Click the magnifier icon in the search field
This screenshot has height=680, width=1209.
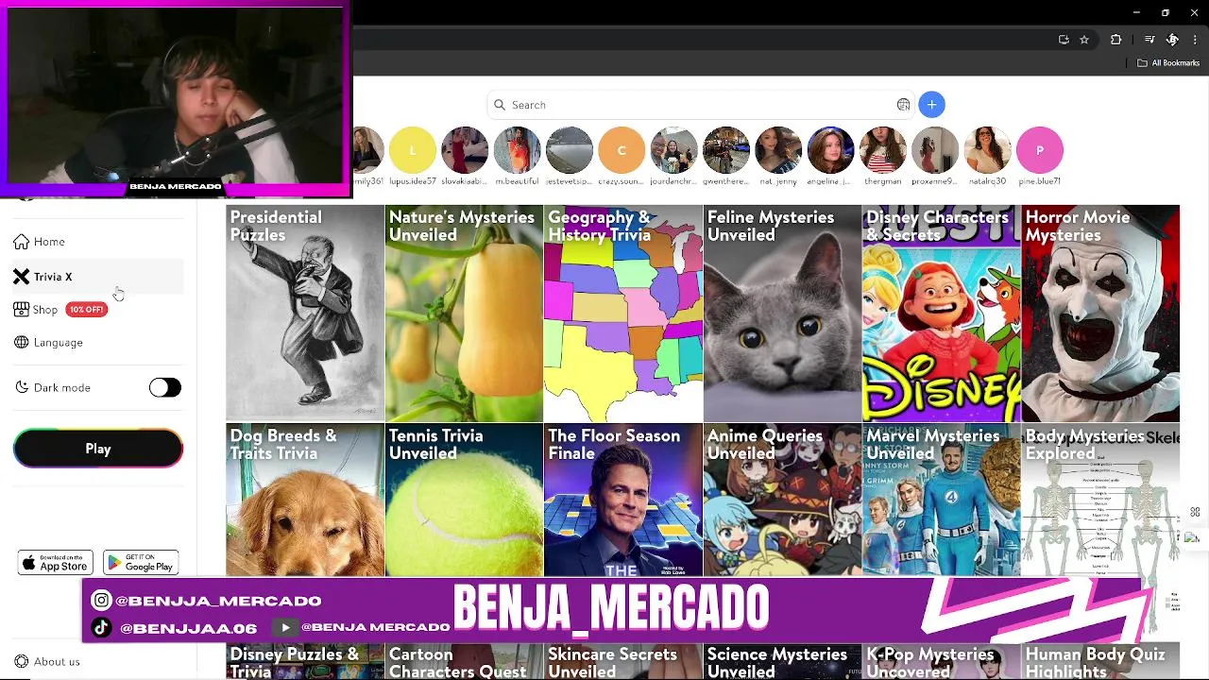pos(500,105)
